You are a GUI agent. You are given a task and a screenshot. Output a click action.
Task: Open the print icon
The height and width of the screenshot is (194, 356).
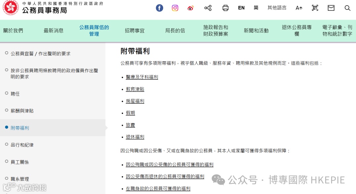pos(225,8)
